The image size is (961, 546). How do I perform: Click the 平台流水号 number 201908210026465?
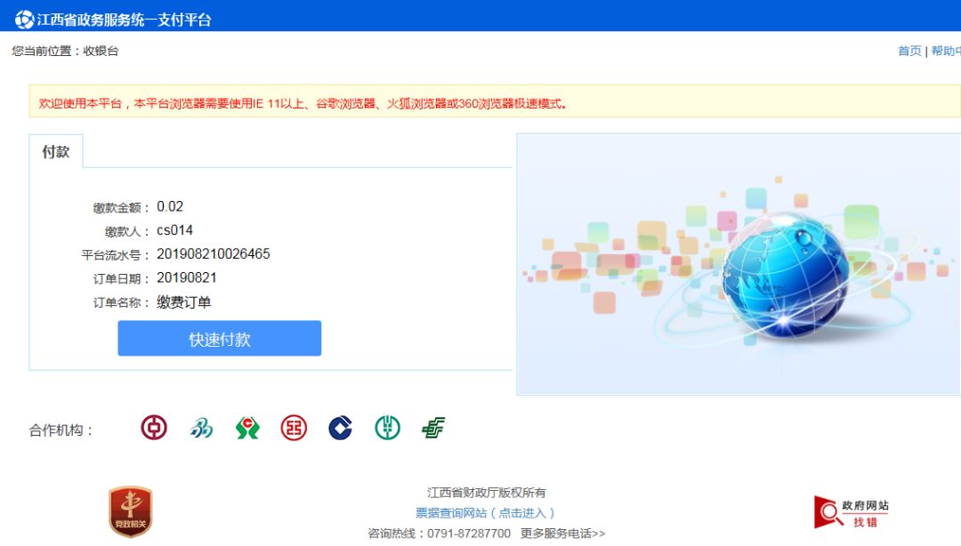[214, 253]
